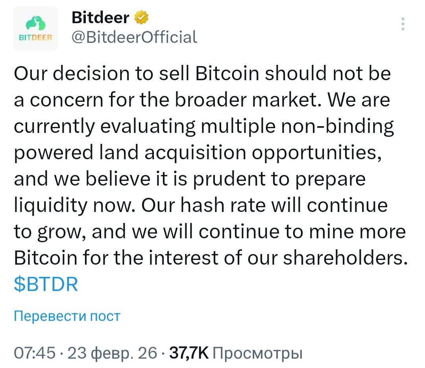Click the gold verified badge
425x368 pixels.
(x=141, y=18)
